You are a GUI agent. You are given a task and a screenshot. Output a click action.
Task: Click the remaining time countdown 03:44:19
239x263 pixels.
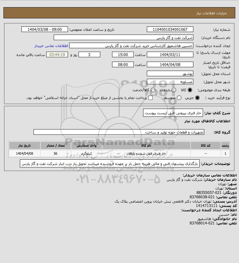(x=57, y=54)
